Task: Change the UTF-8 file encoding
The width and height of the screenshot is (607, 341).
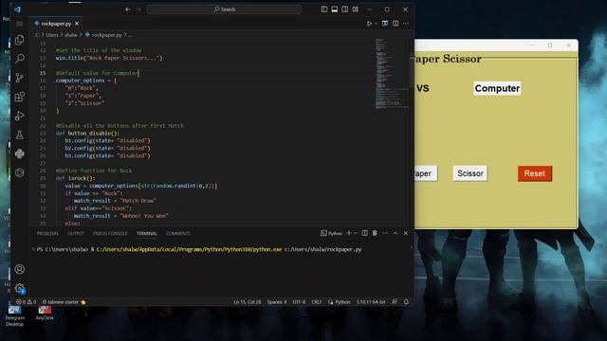Action: coord(299,302)
